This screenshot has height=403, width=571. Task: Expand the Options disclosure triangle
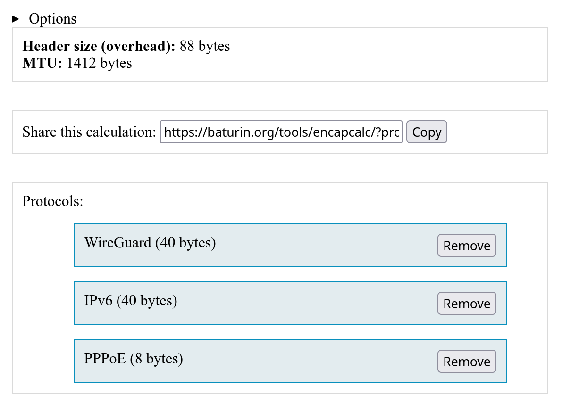16,19
